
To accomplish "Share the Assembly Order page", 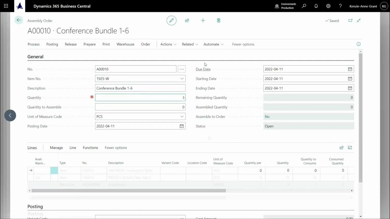I will 187,20.
